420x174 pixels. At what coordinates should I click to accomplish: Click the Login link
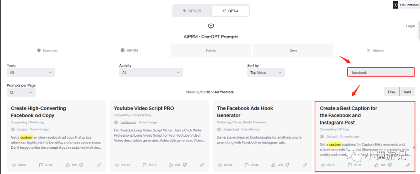[411, 26]
